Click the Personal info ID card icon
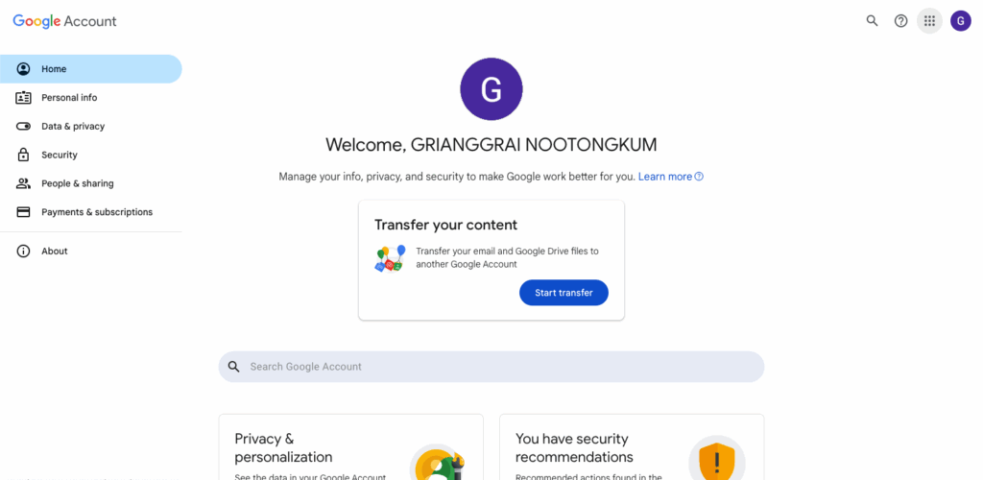Image resolution: width=983 pixels, height=480 pixels. tap(23, 98)
